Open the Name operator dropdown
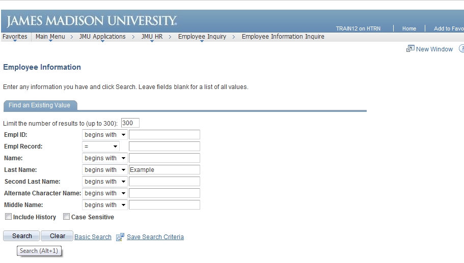 pos(105,158)
